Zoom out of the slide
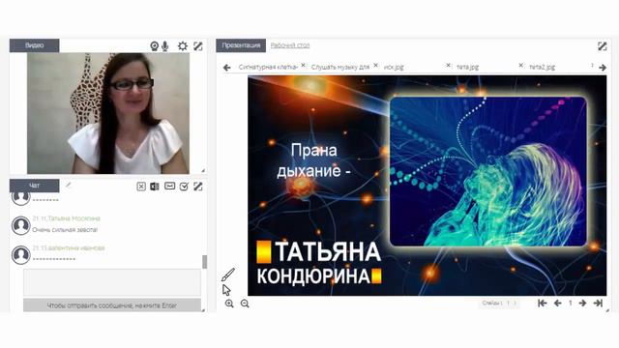Viewport: 619px width, 348px height. tap(245, 304)
